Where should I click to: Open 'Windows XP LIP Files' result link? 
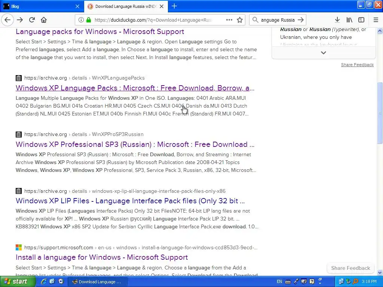[130, 201]
